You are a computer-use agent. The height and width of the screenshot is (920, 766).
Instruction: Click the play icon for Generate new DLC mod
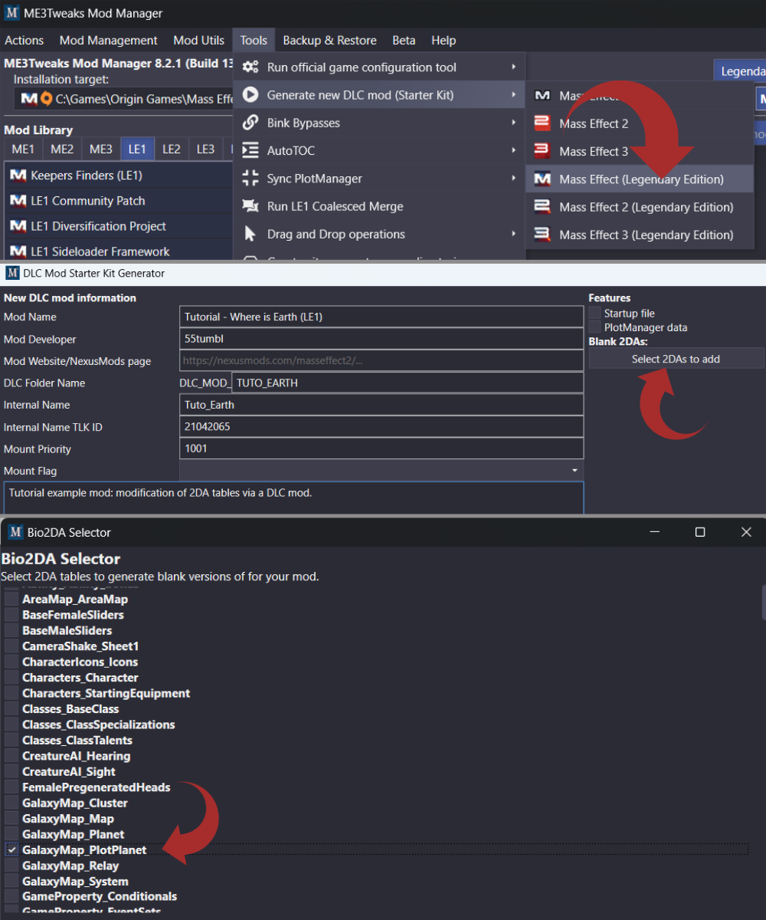[x=250, y=95]
